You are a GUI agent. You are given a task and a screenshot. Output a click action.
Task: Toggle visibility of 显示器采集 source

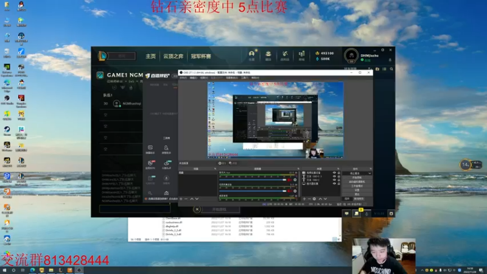point(334,183)
